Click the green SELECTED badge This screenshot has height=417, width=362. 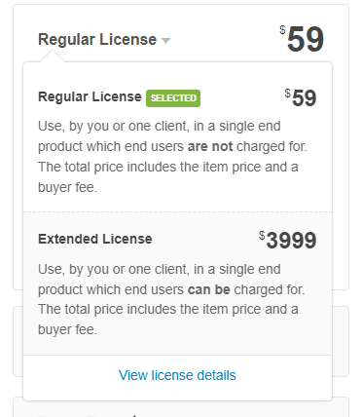click(173, 98)
